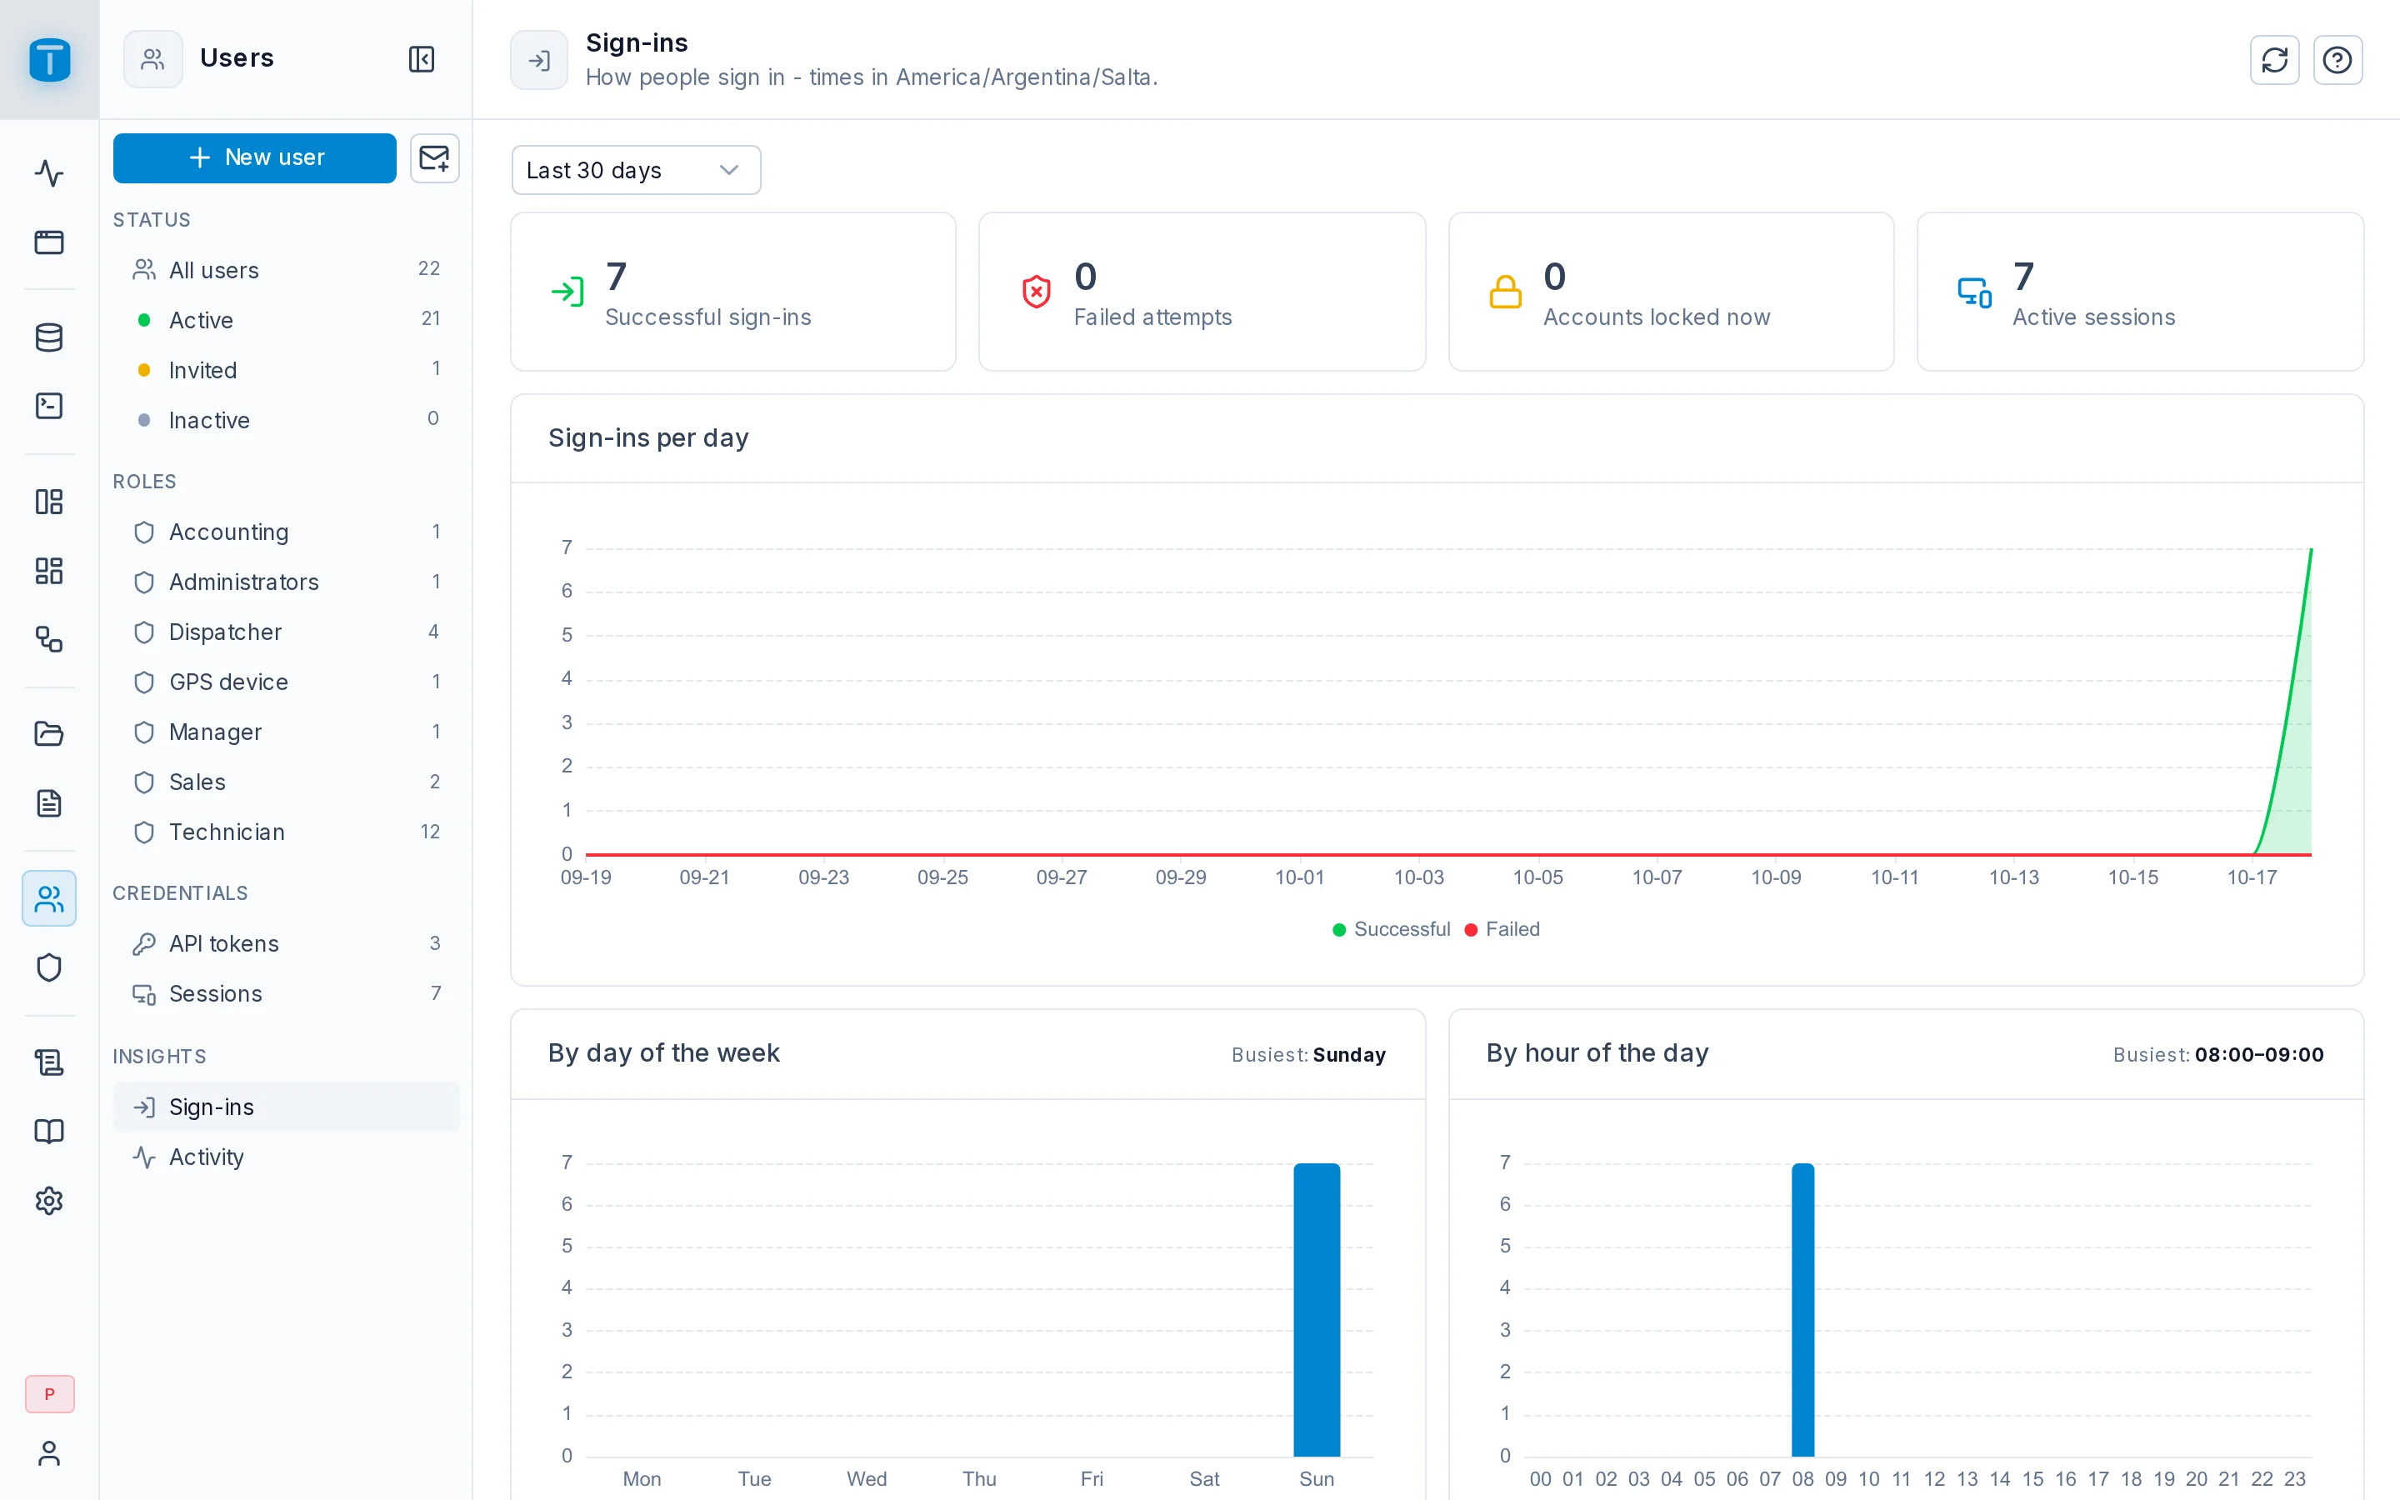Open the Last 30 days dropdown
The width and height of the screenshot is (2400, 1500).
[636, 170]
